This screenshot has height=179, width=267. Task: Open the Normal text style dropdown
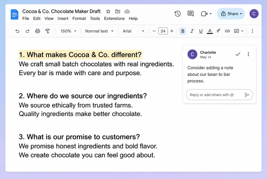pos(99,31)
